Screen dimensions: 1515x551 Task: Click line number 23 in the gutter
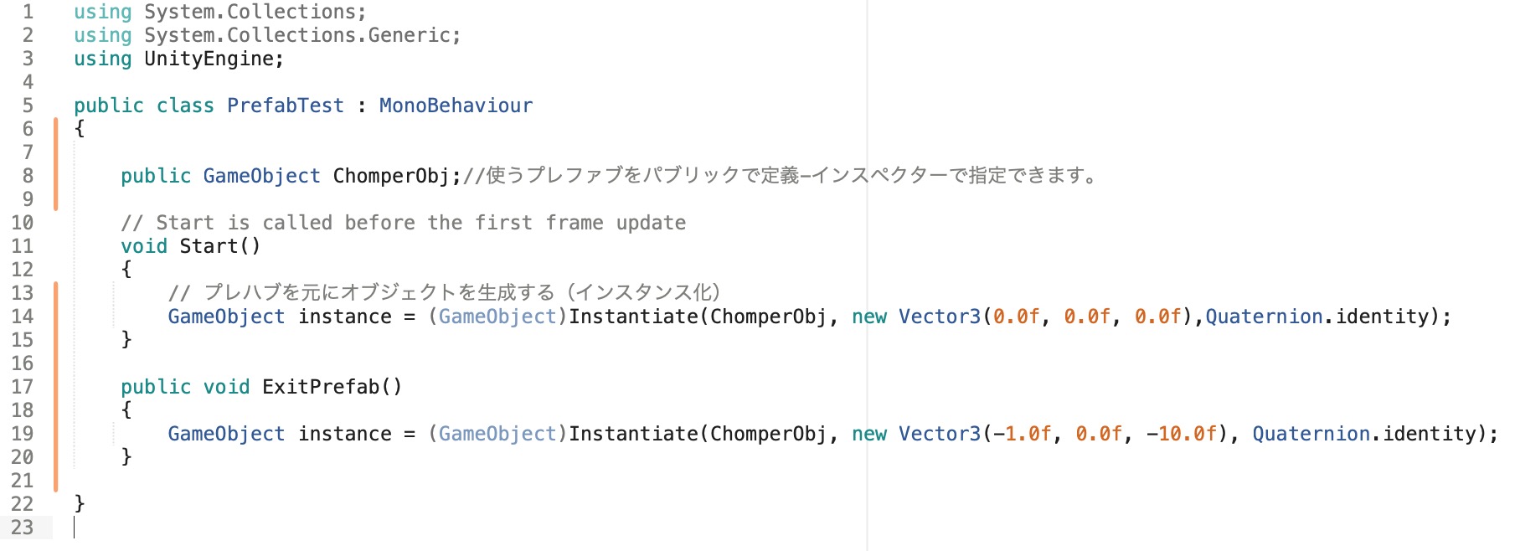pyautogui.click(x=23, y=528)
